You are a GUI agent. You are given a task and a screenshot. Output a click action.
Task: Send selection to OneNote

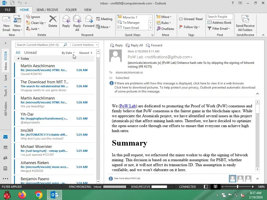166,29
